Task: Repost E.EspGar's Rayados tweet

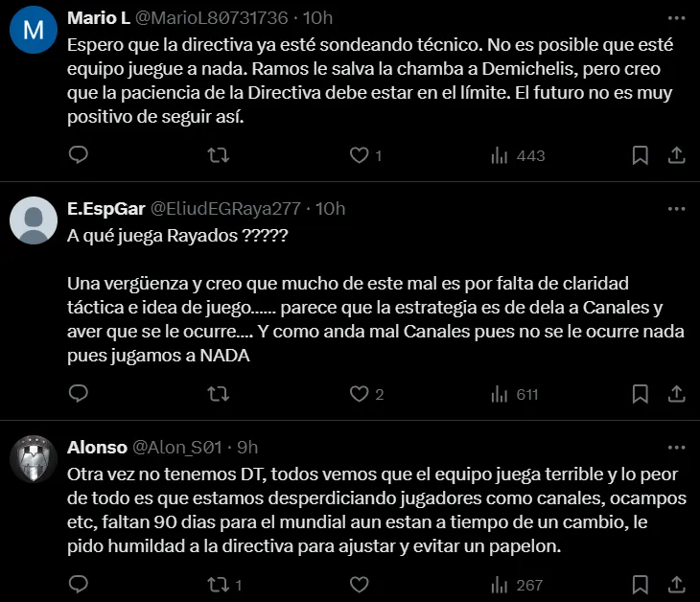Action: coord(219,394)
